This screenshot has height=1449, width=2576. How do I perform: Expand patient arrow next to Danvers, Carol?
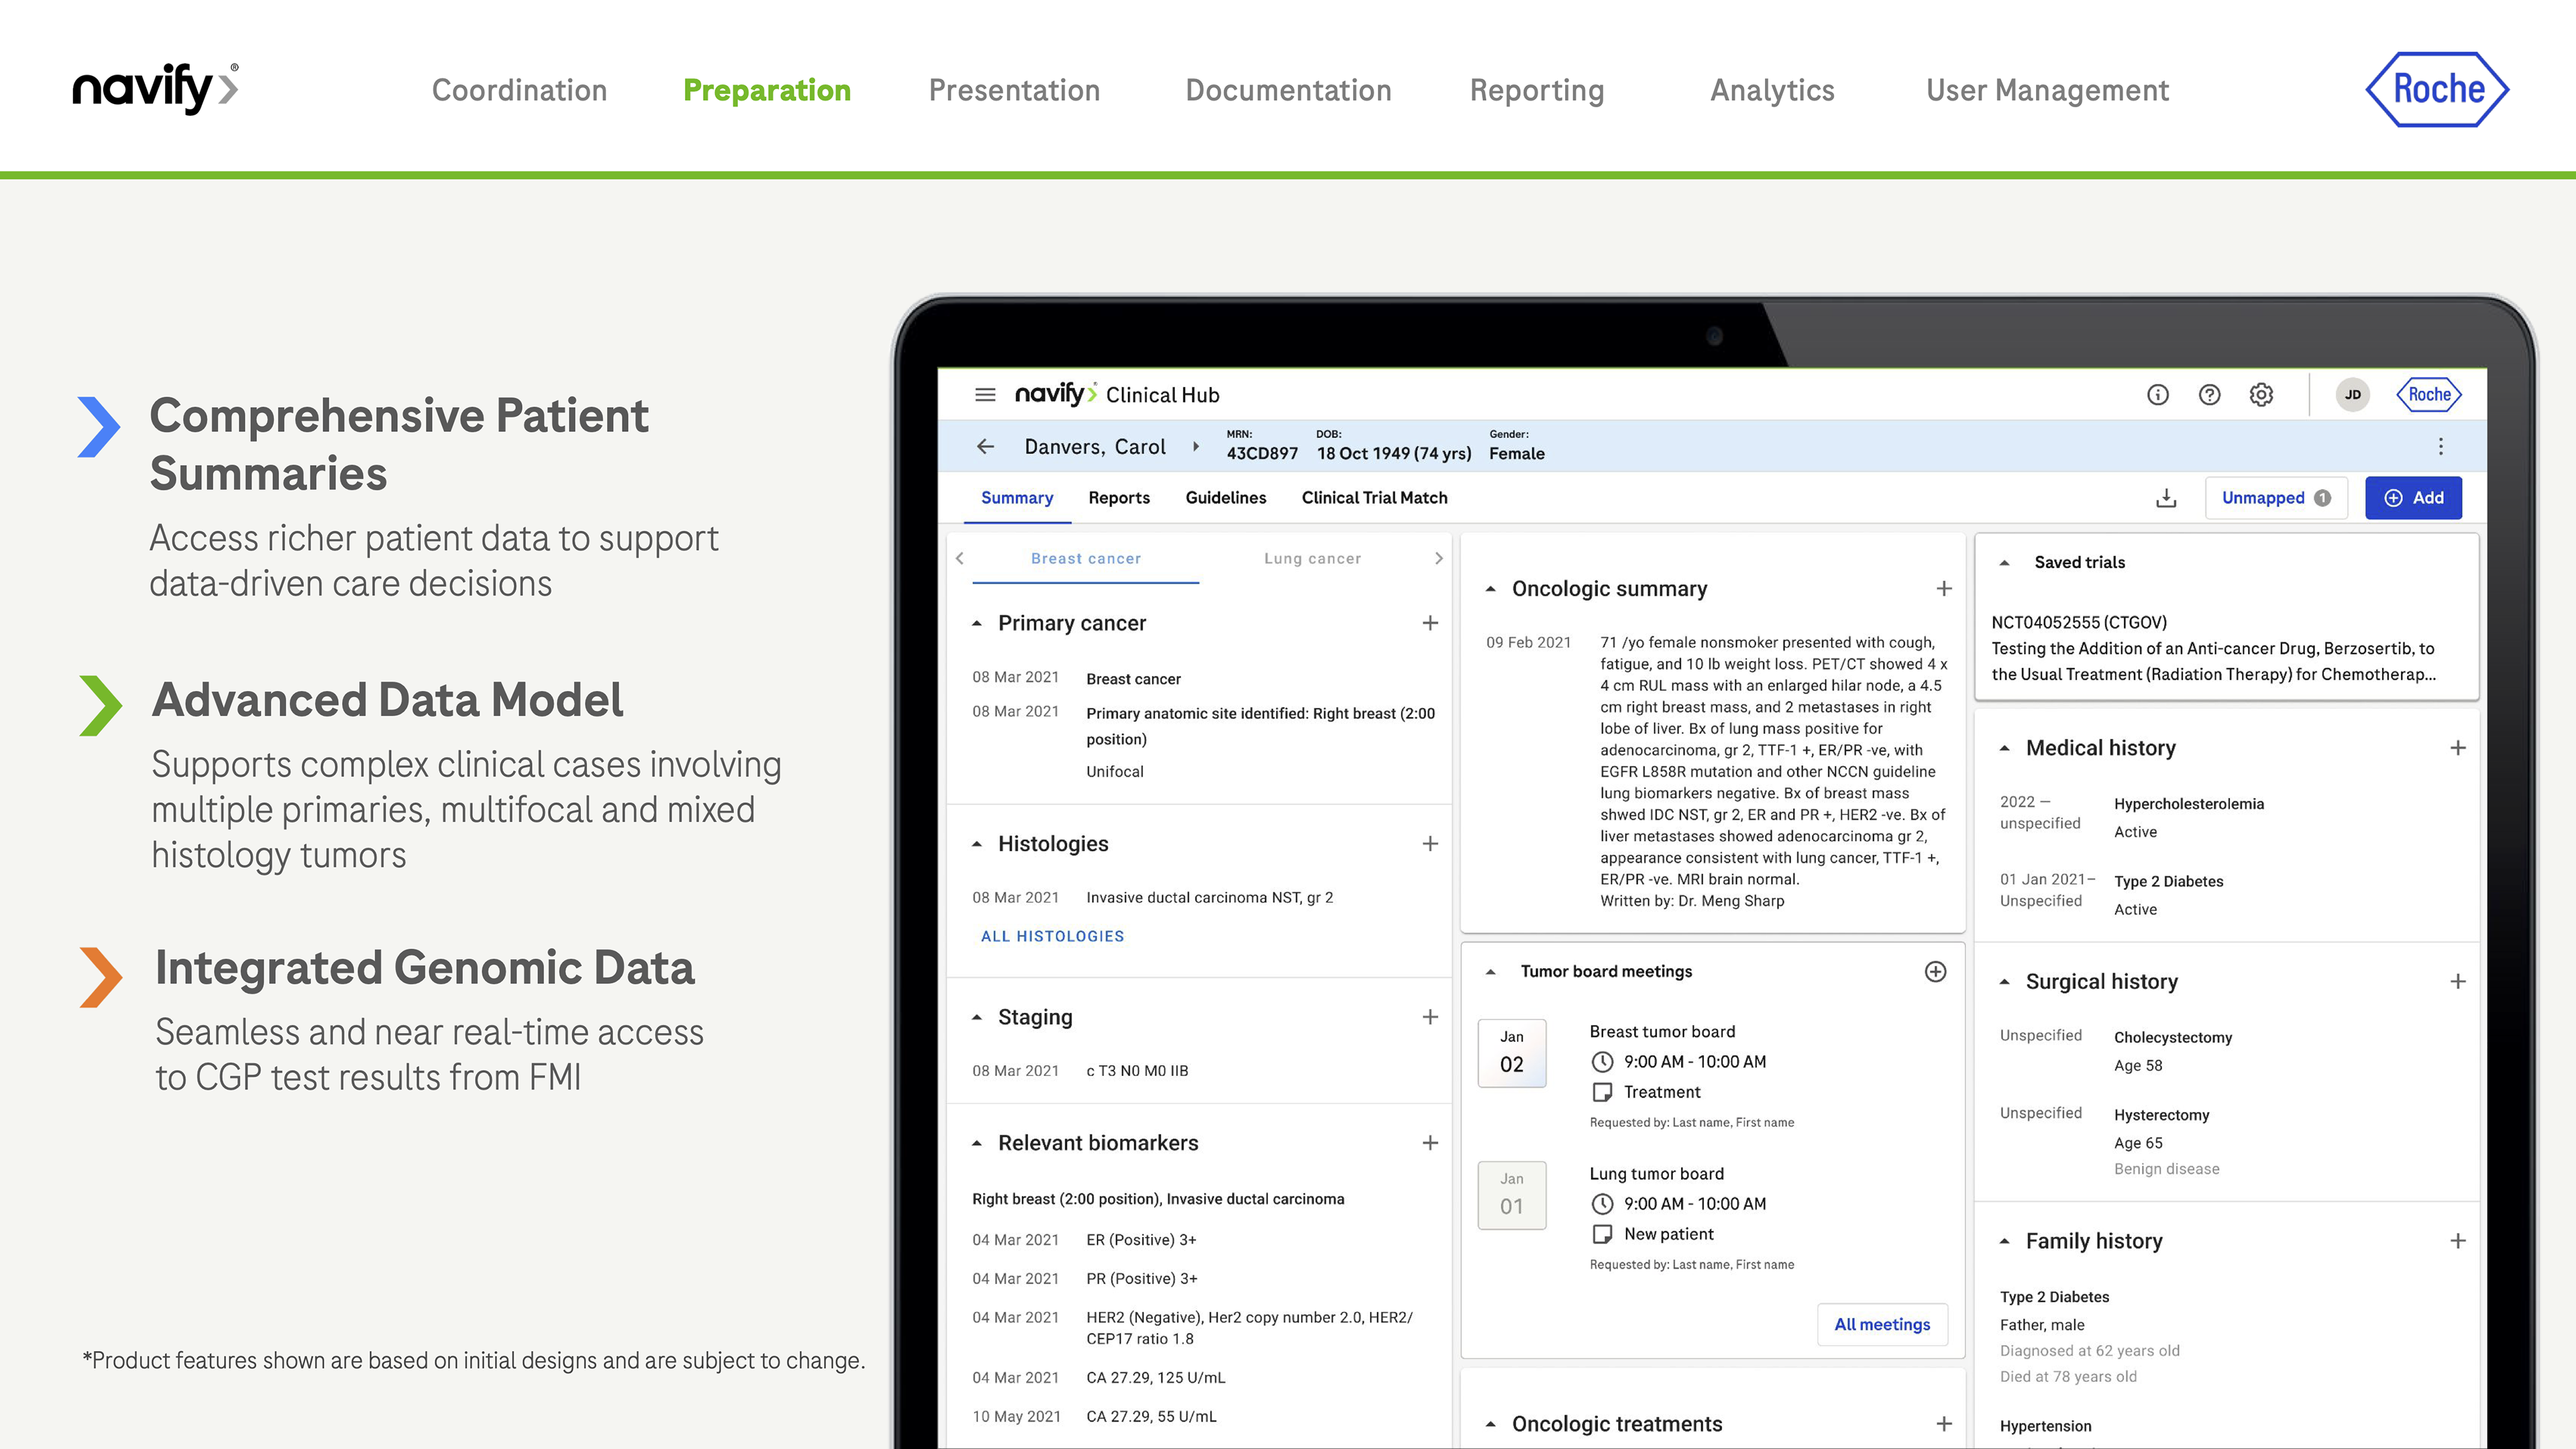click(x=1195, y=446)
